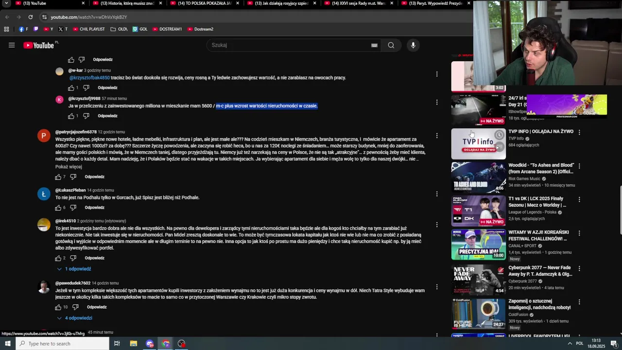Close the 'TO POLSKA POKAZAŁA' tab
This screenshot has height=350, width=622.
pyautogui.click(x=238, y=3)
